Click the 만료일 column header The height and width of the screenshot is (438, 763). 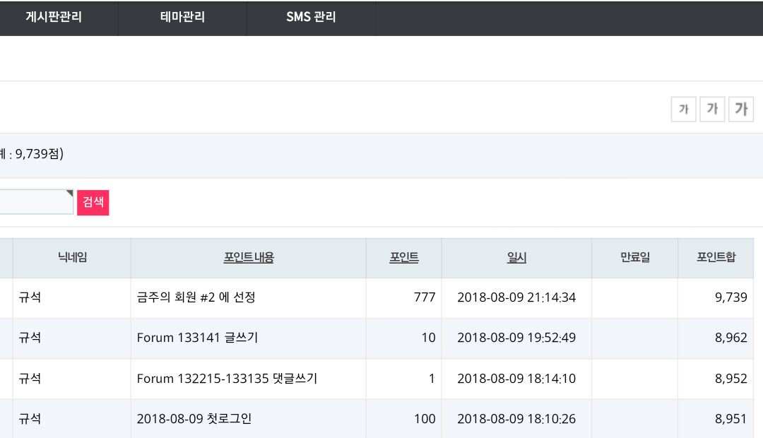(x=635, y=257)
